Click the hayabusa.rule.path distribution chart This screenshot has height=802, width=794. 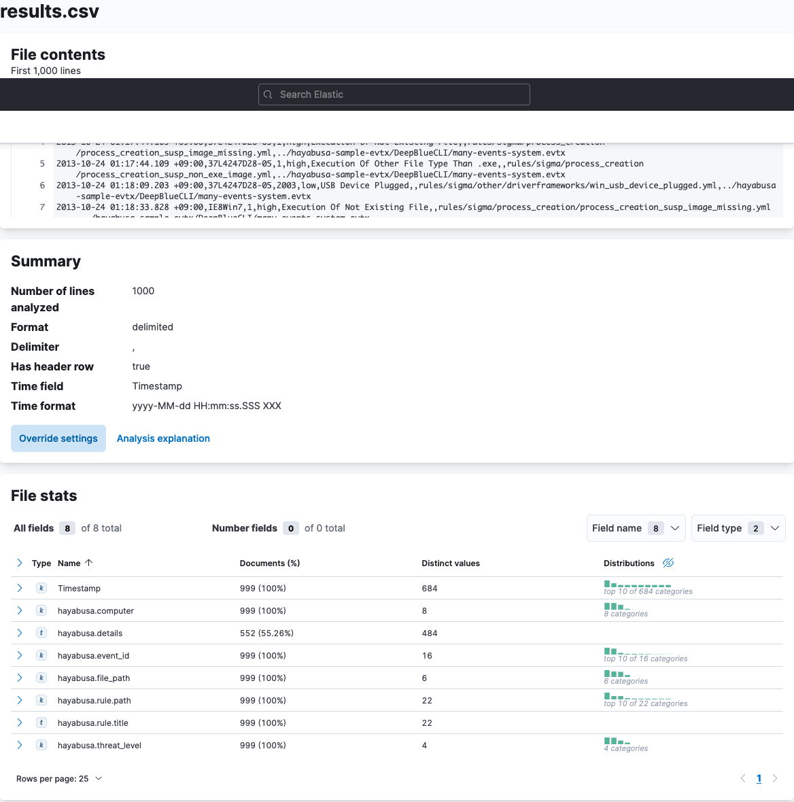pos(638,697)
